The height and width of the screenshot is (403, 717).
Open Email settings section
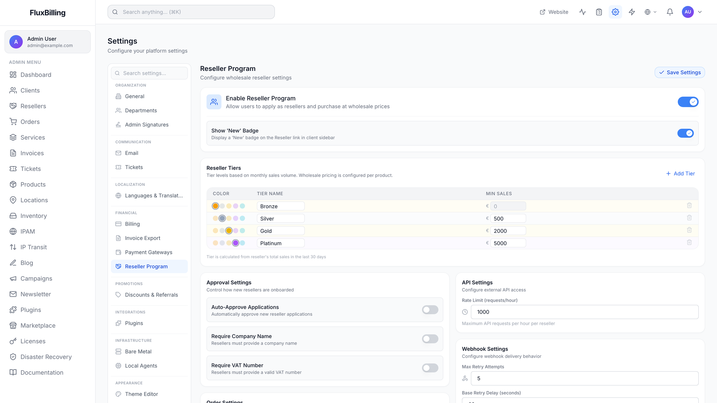coord(149,153)
